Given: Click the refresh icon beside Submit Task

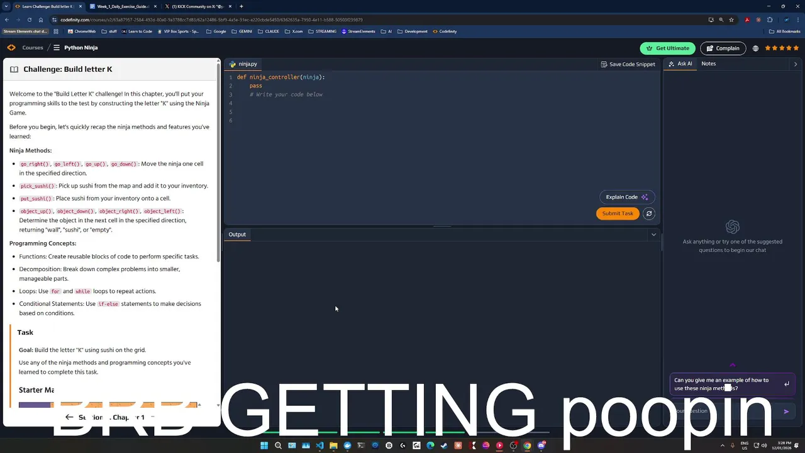Looking at the screenshot, I should (649, 213).
